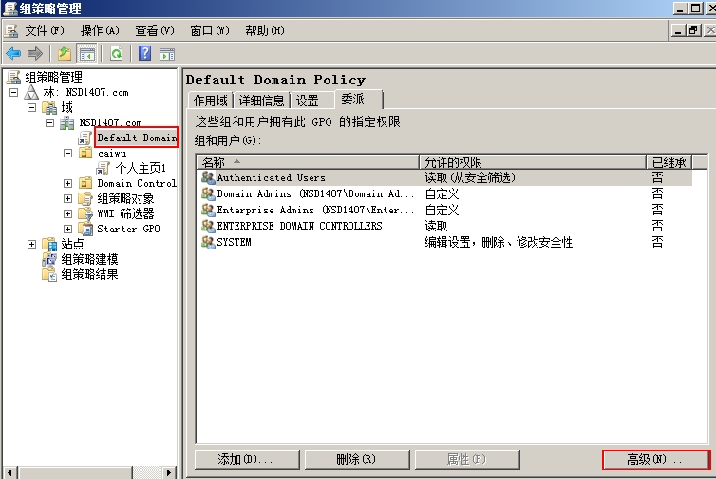Sort by the 允许的权限 column header

(533, 162)
